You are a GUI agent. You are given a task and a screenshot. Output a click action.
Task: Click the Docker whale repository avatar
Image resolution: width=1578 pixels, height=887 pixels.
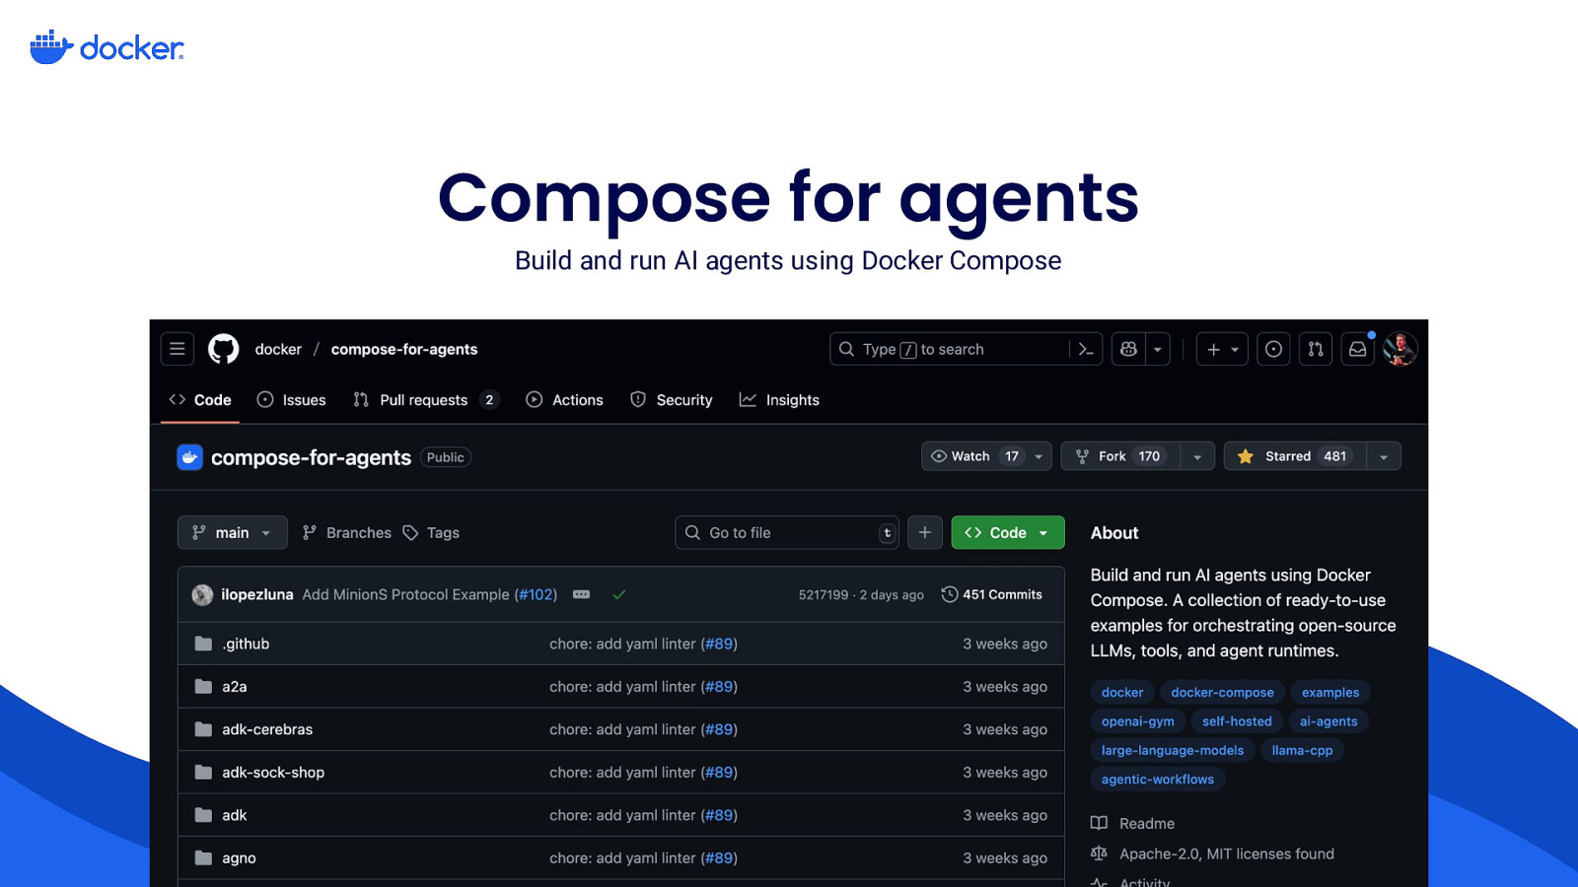[189, 457]
